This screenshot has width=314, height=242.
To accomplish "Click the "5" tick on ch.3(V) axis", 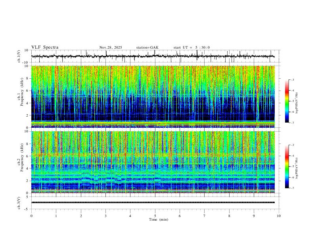I will click(x=28, y=197).
